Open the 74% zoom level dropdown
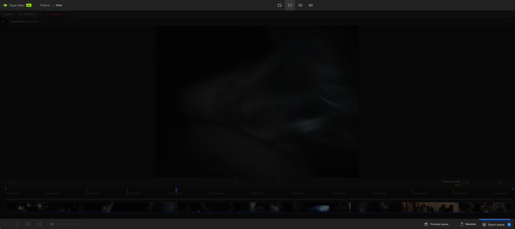The width and height of the screenshot is (515, 229). [502, 183]
